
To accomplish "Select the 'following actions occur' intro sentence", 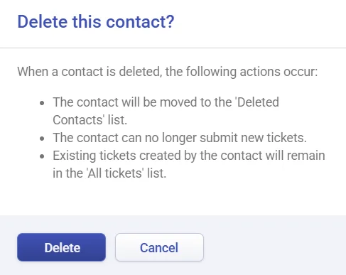I will (x=168, y=72).
